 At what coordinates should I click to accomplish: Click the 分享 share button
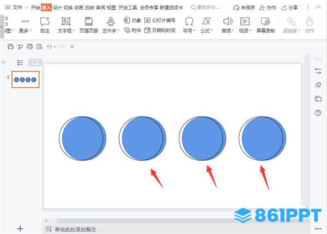click(289, 8)
